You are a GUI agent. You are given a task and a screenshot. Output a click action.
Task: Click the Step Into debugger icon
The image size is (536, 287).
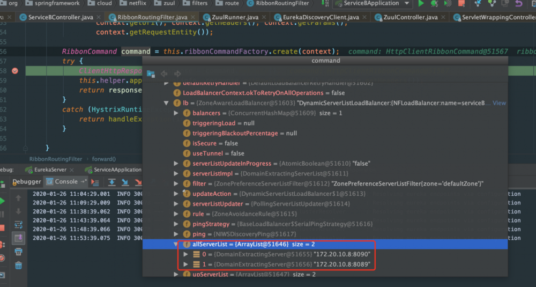tap(125, 182)
